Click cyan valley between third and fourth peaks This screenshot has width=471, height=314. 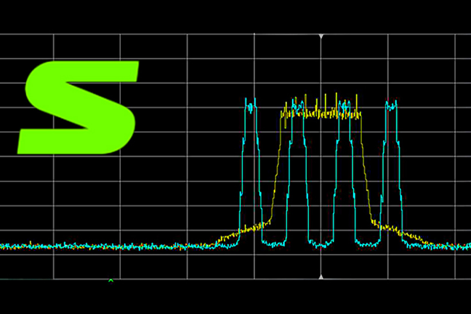(367, 244)
